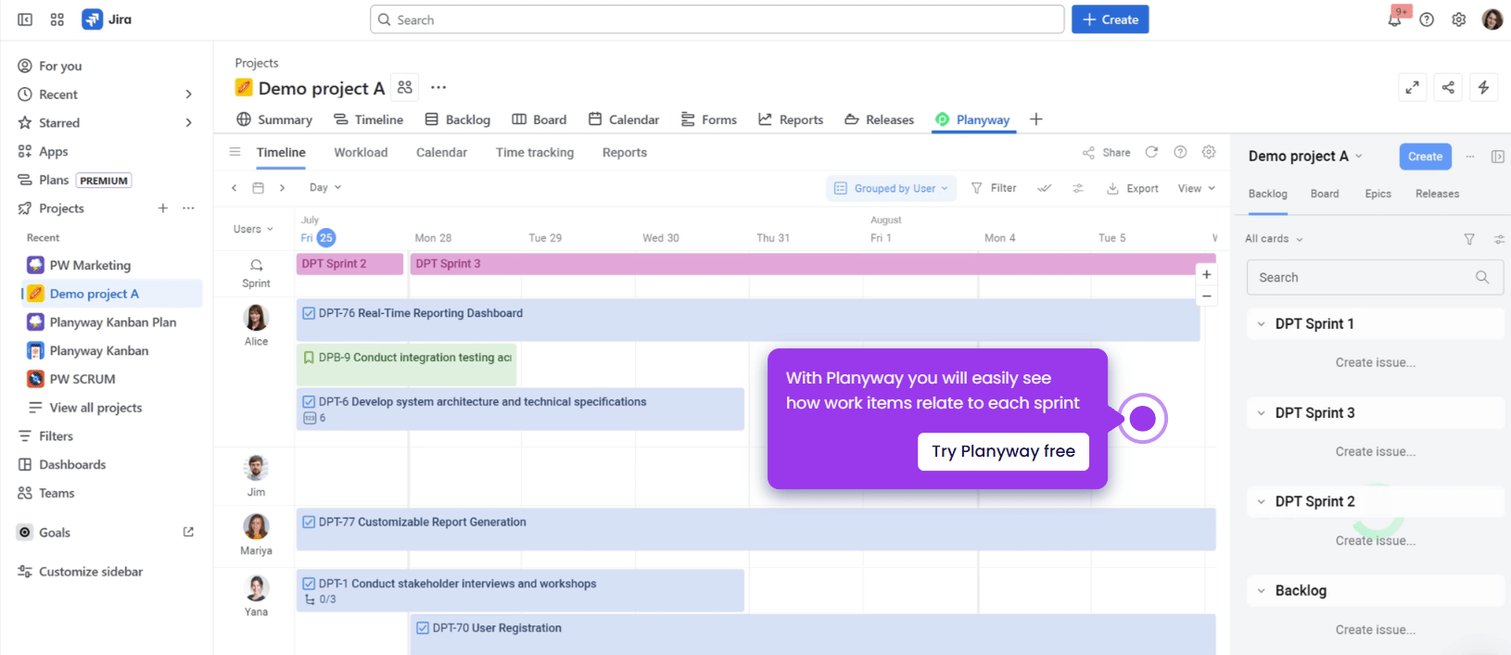Open the All cards dropdown
Viewport: 1511px width, 655px height.
click(x=1274, y=239)
